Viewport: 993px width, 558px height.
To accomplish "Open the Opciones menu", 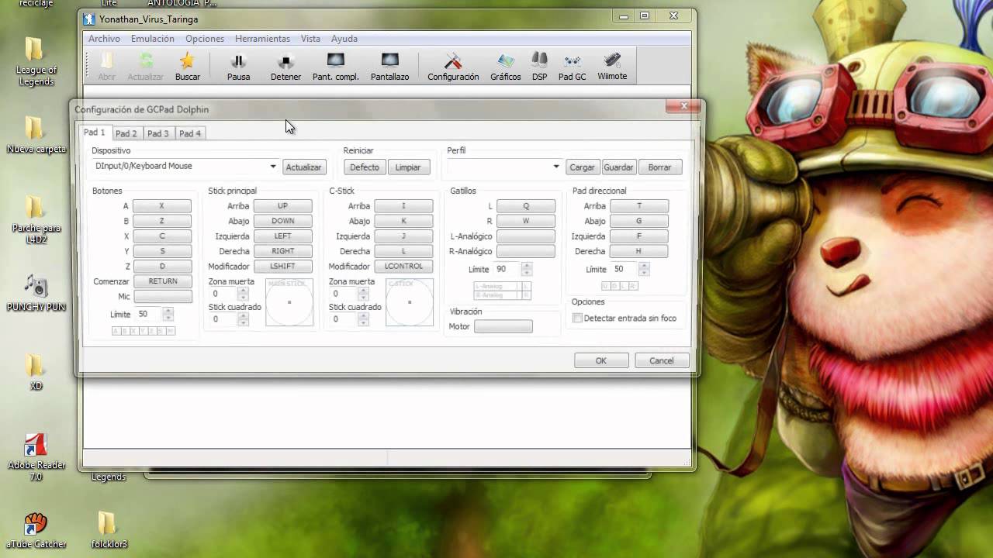I will click(x=205, y=38).
